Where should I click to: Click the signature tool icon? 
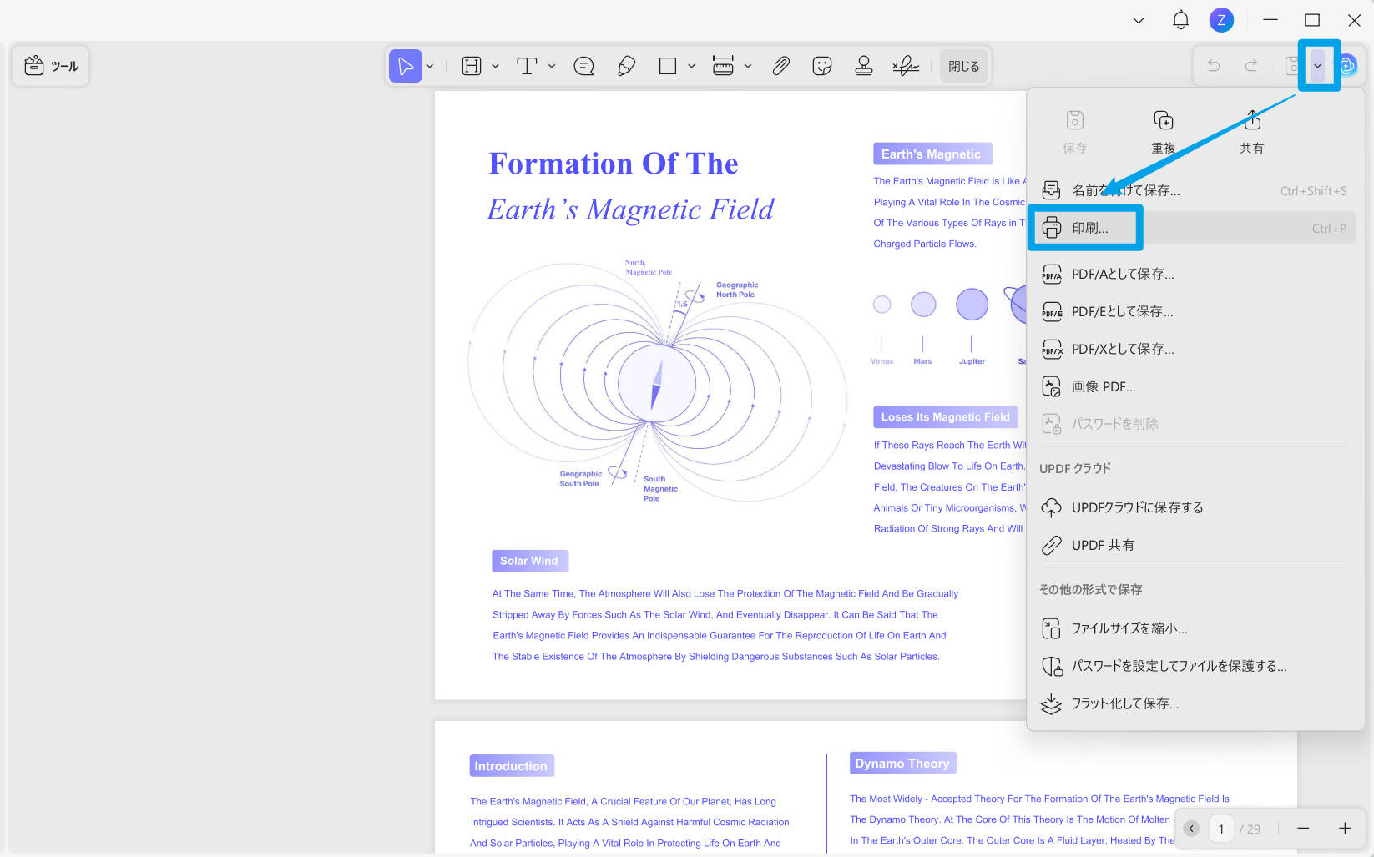(906, 66)
